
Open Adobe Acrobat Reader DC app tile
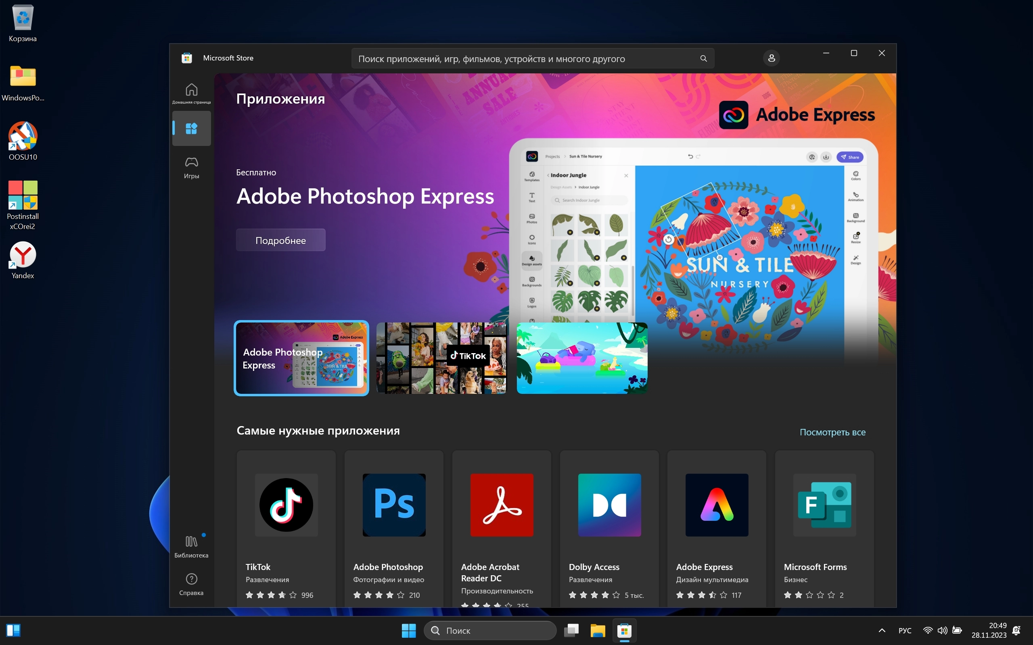501,505
